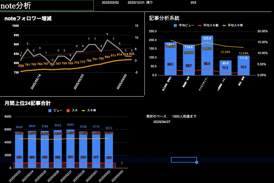274x183 pixels.
Task: Click the "現状のペース" cell
Action: [x=156, y=116]
